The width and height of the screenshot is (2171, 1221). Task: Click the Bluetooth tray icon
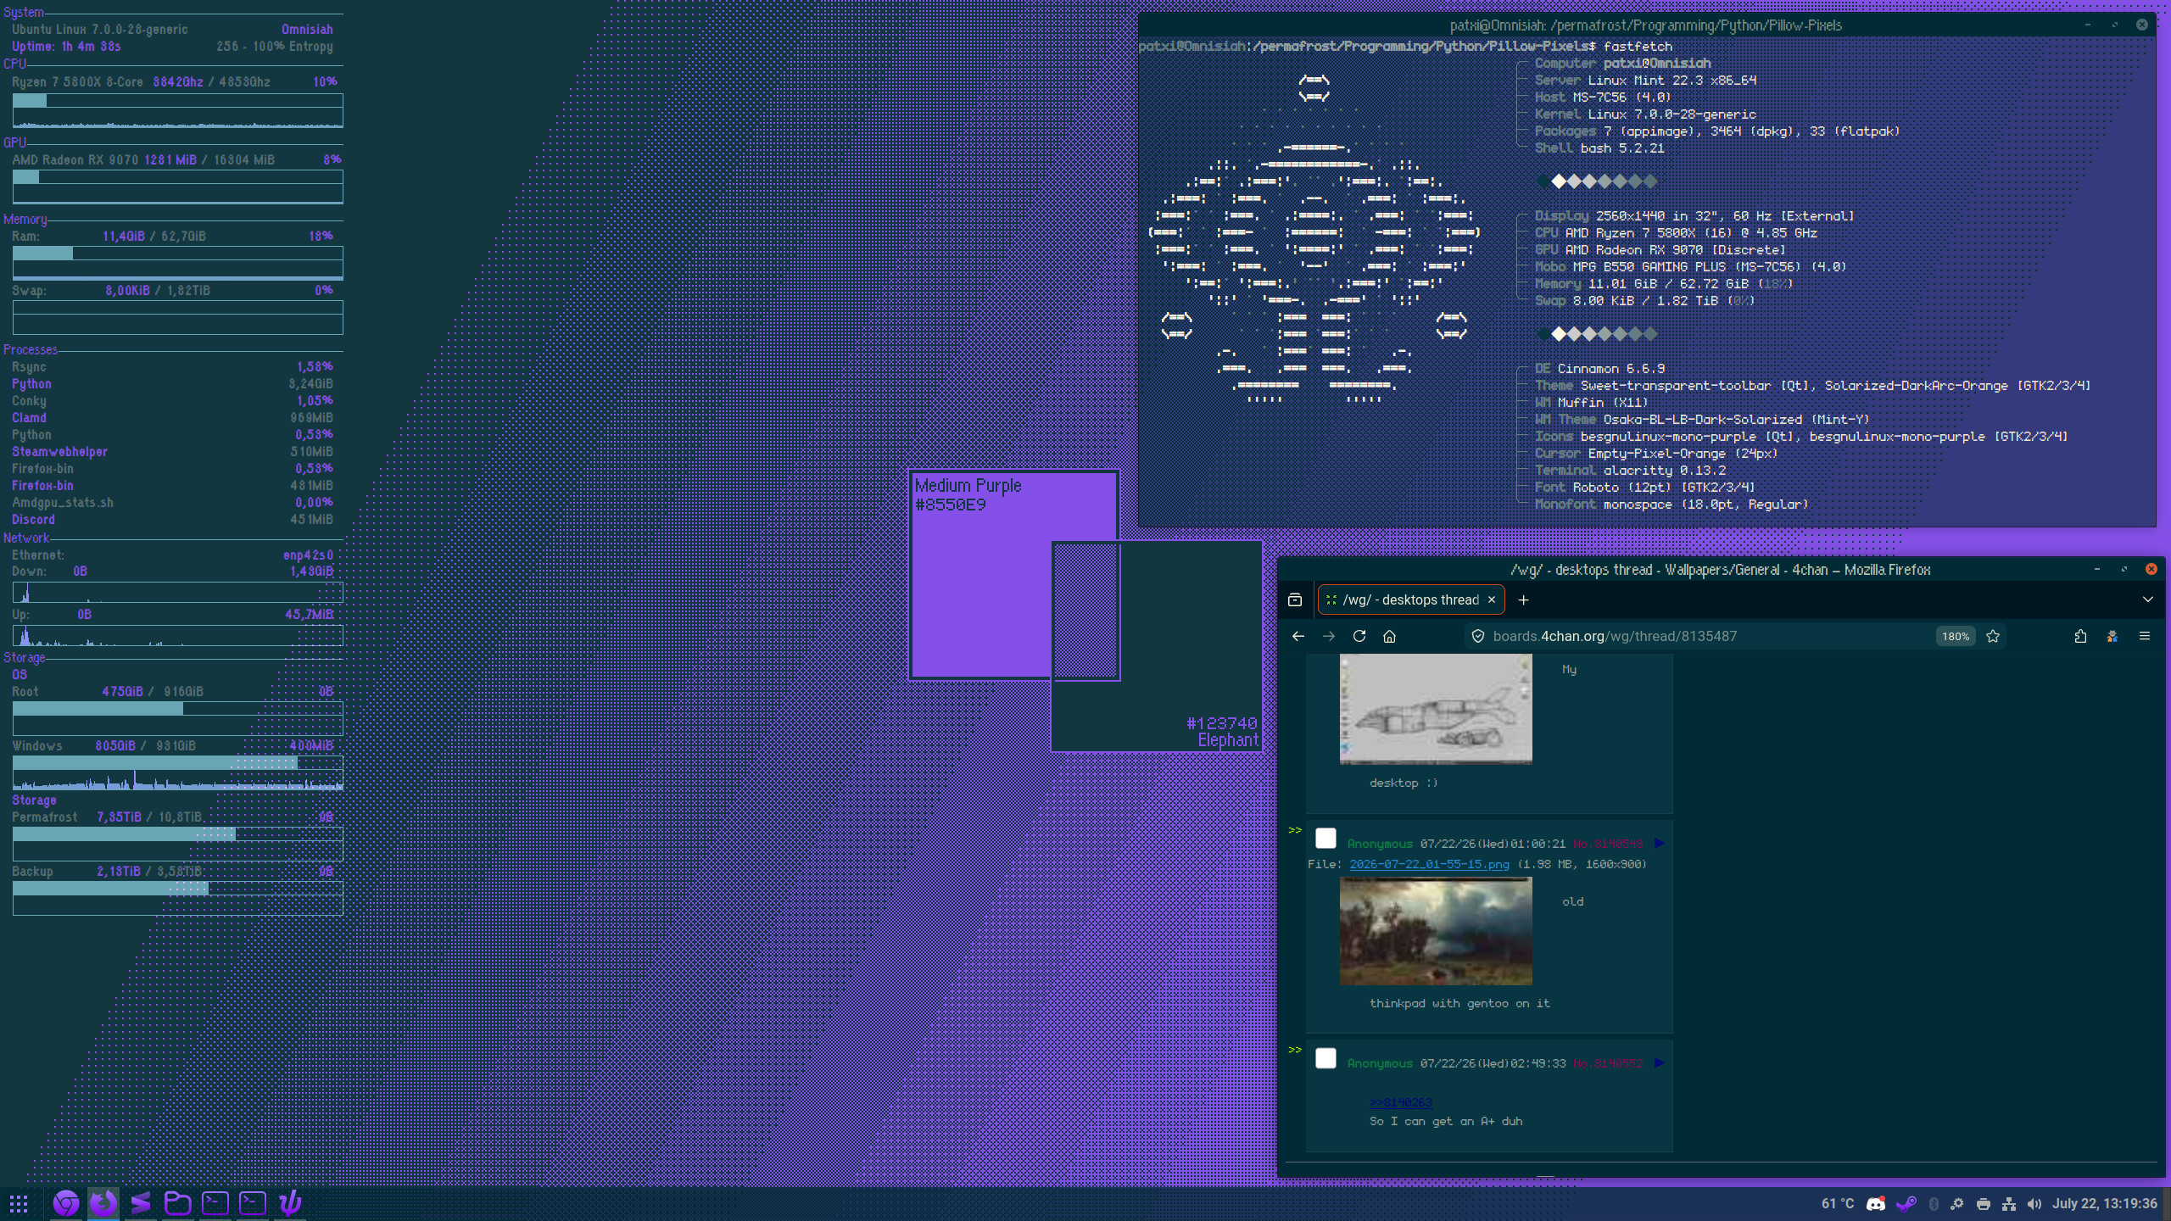click(x=1934, y=1204)
